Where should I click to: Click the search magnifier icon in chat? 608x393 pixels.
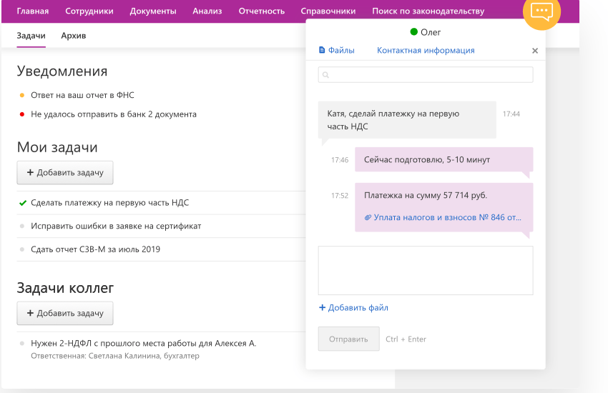(x=325, y=75)
